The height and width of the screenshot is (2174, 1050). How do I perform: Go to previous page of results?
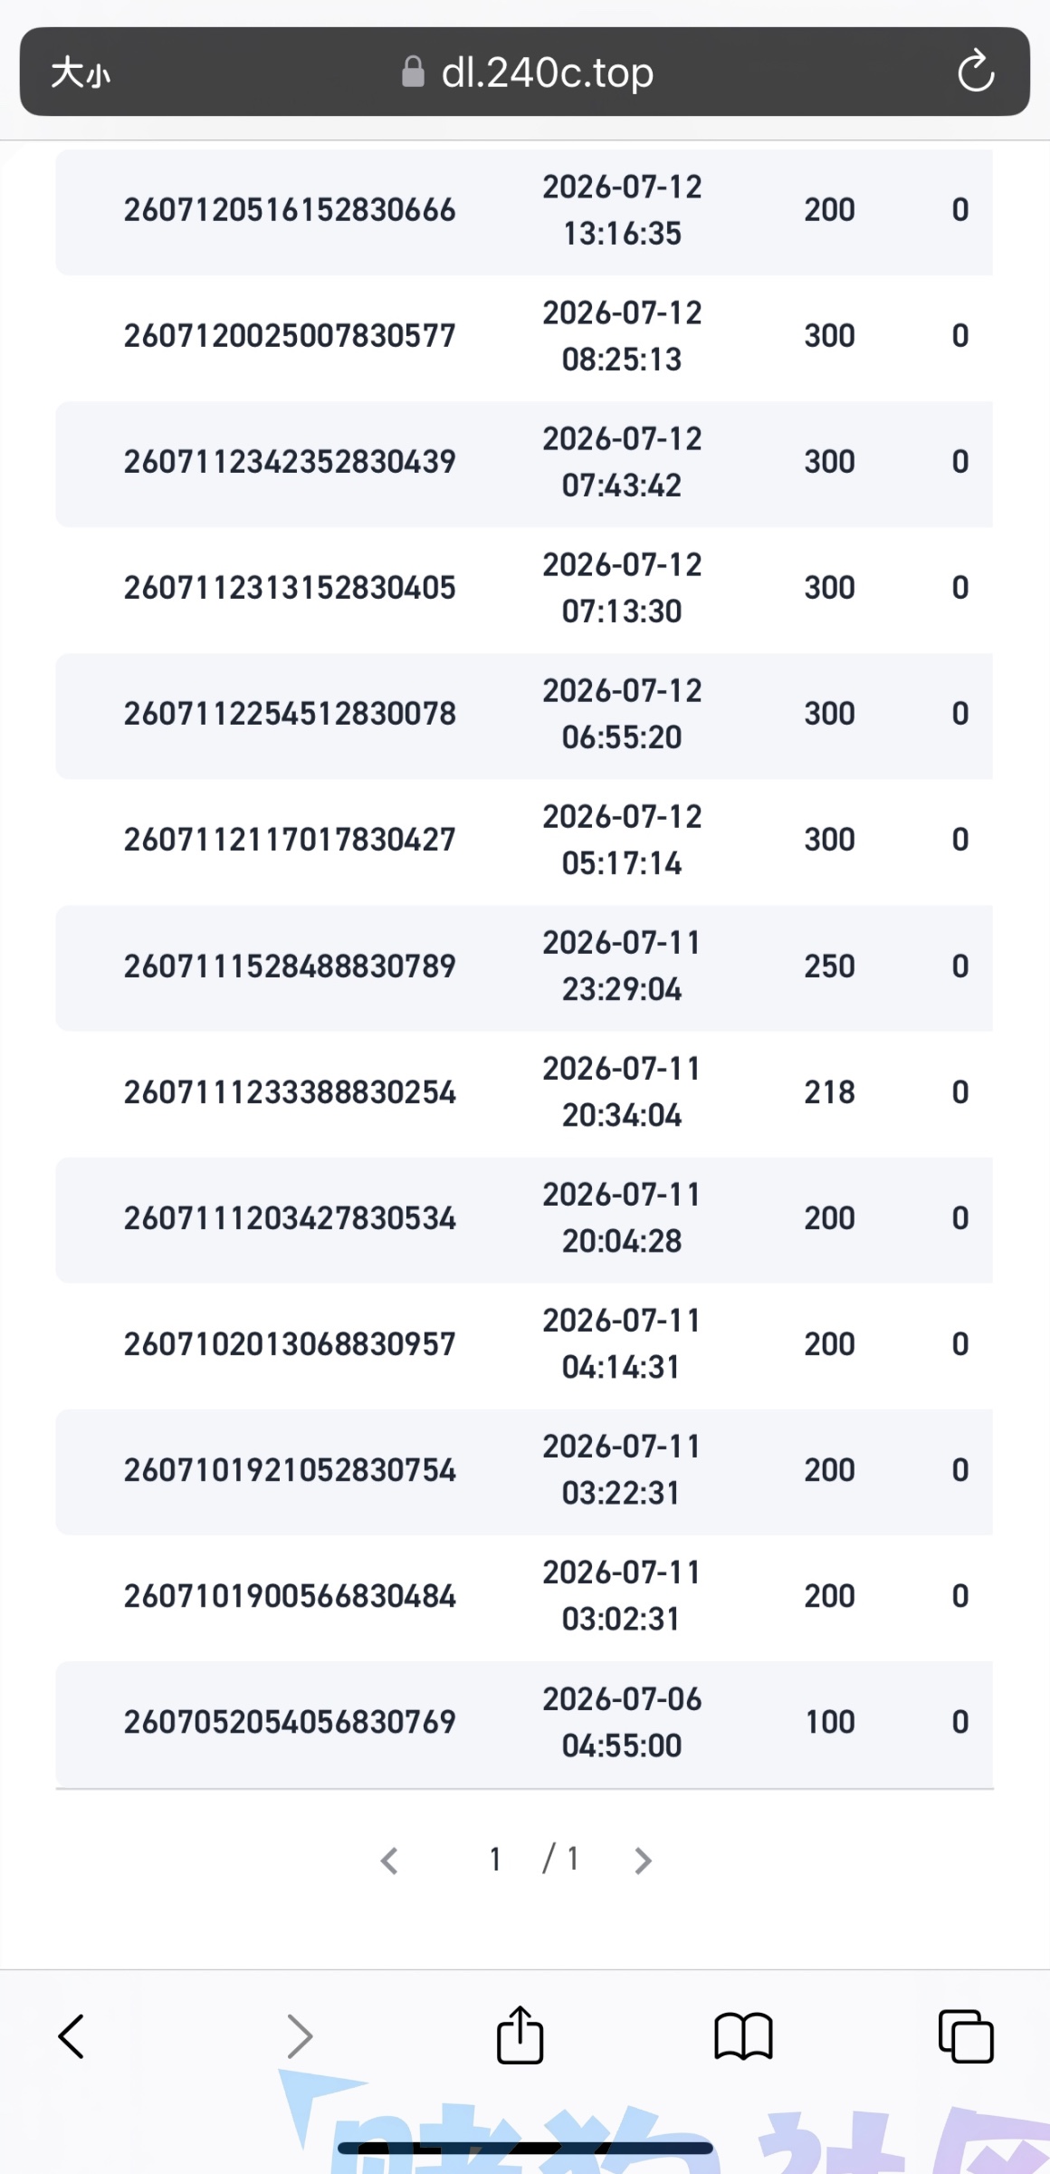389,1861
